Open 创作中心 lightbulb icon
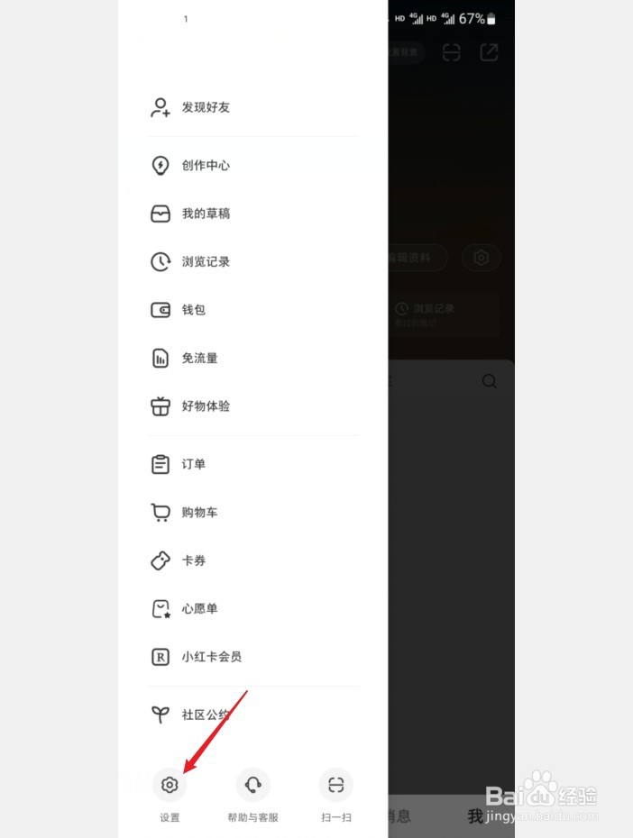Viewport: 633px width, 838px height. pos(161,166)
